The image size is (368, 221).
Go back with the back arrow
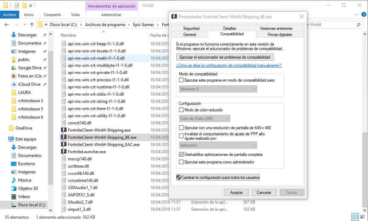click(7, 25)
